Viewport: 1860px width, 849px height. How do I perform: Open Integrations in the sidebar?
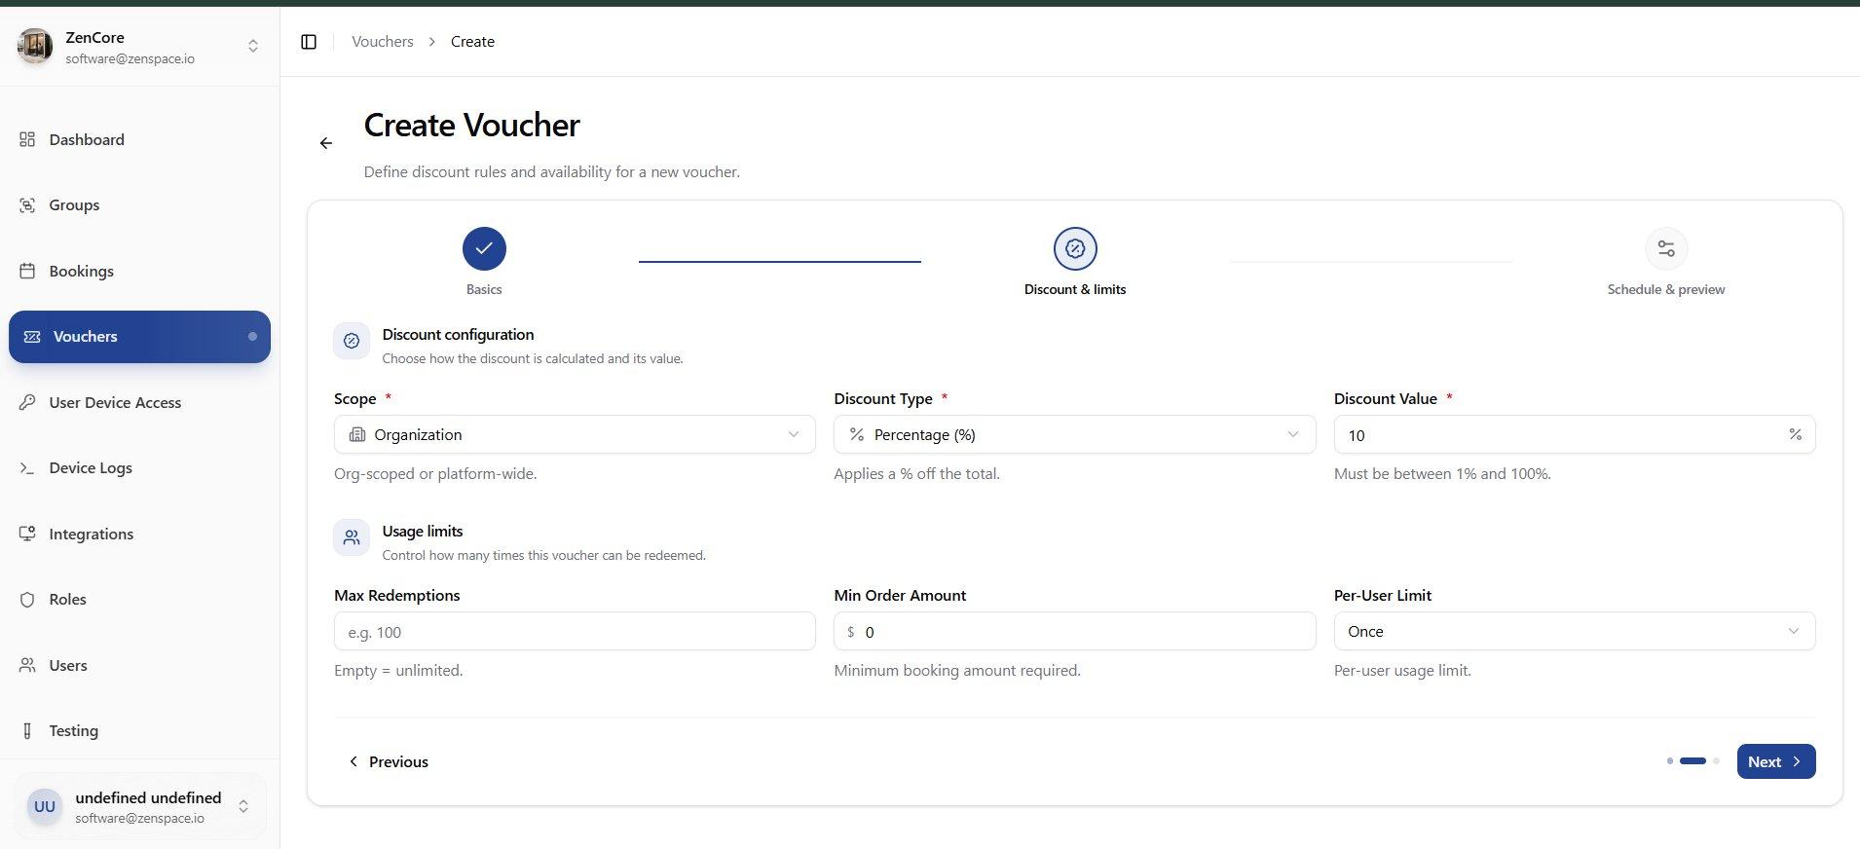[x=139, y=534]
